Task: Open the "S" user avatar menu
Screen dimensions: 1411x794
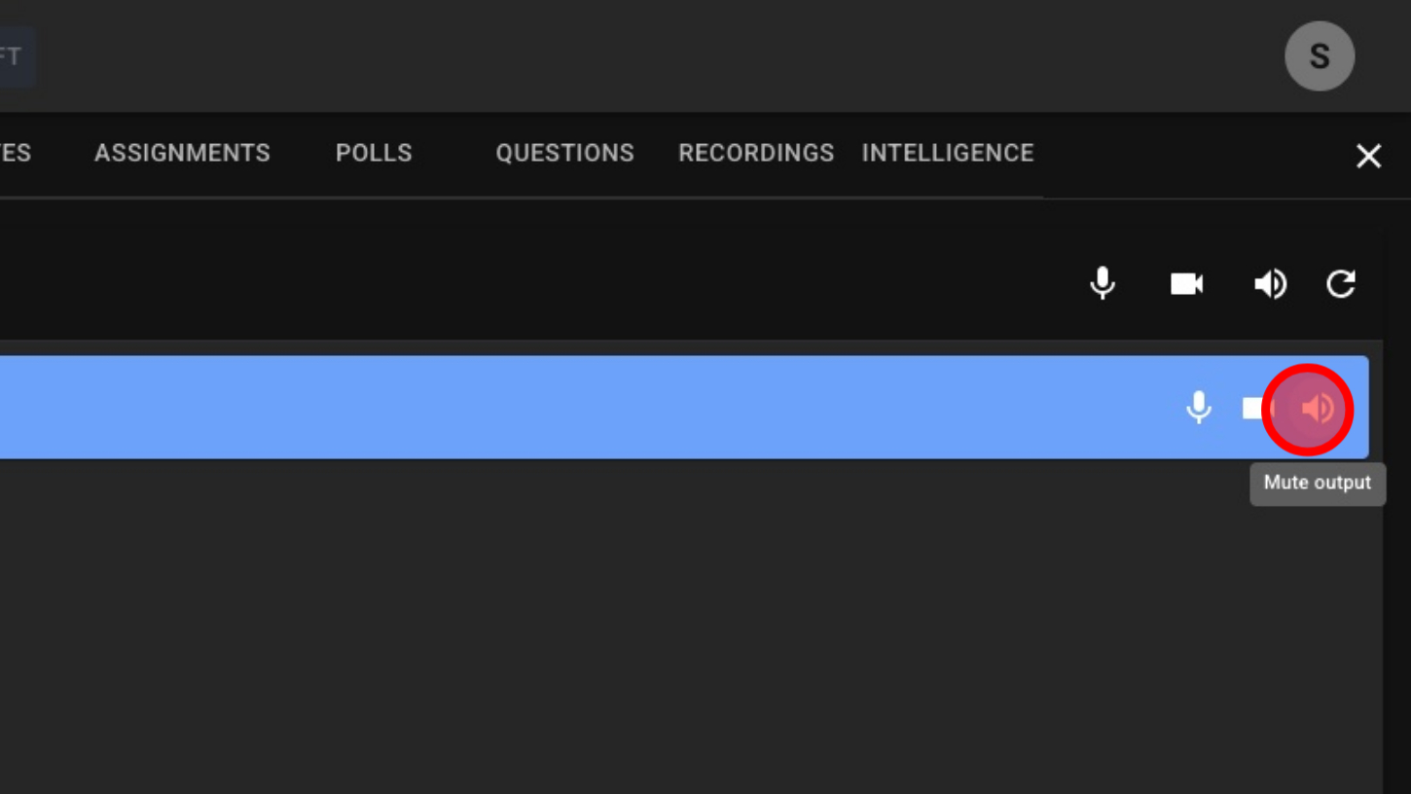Action: [x=1320, y=56]
